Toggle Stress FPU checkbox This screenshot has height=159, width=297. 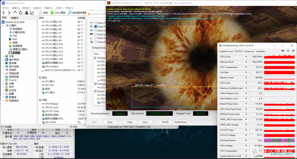coord(95,26)
